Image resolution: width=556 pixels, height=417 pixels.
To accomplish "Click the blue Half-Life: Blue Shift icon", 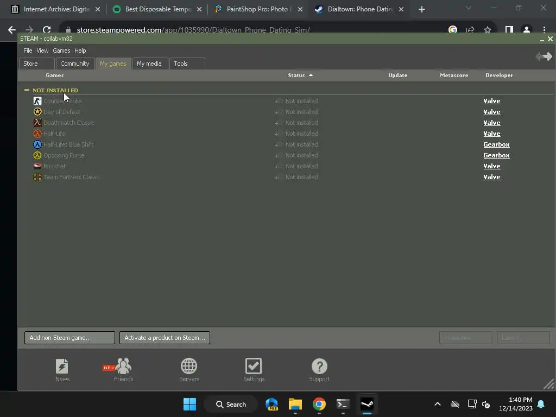I will pos(37,144).
